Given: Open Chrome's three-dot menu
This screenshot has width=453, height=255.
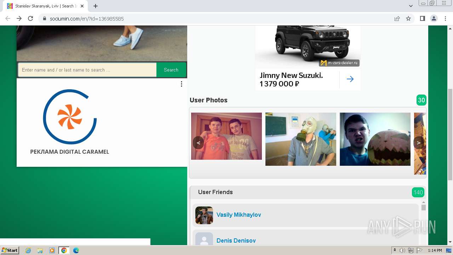Looking at the screenshot, I should click(445, 18).
